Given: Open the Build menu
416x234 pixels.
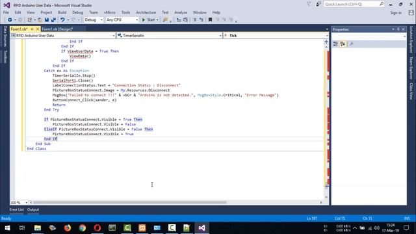Looking at the screenshot, I should click(62, 12).
